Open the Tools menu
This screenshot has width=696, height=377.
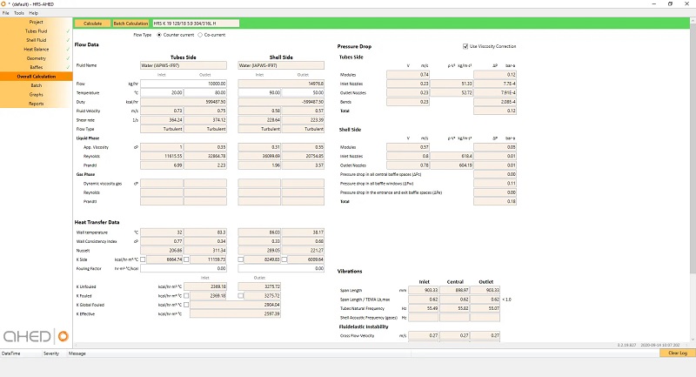tap(18, 13)
